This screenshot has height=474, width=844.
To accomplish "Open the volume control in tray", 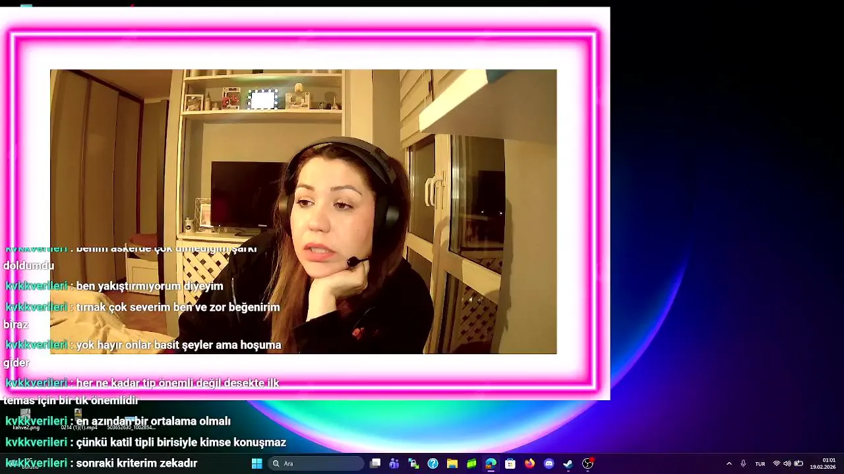I will pos(787,463).
